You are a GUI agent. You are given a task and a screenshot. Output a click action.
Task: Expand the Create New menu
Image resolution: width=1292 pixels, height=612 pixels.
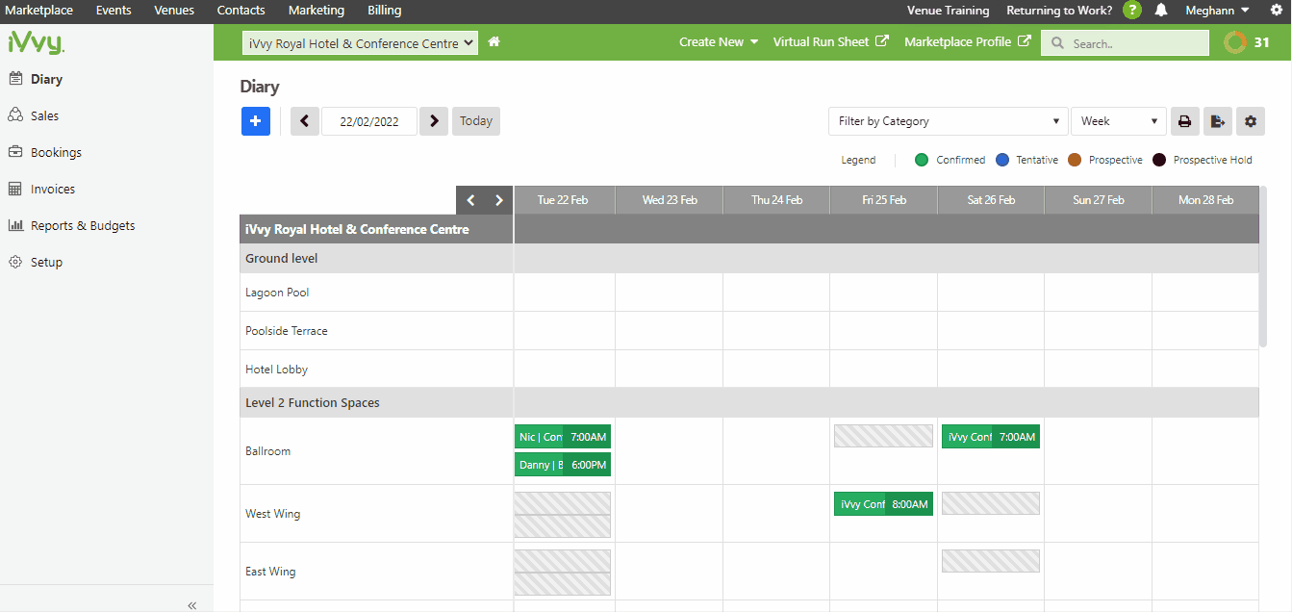click(719, 42)
